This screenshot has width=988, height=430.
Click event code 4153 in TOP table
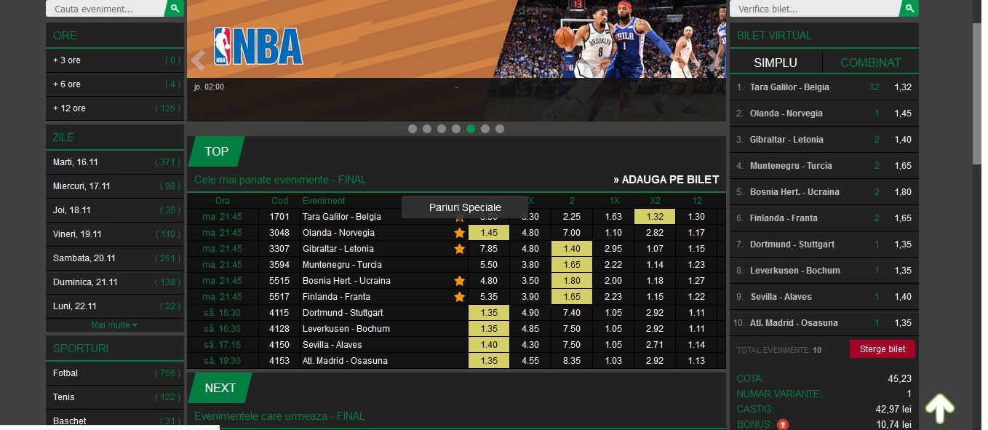click(x=279, y=361)
